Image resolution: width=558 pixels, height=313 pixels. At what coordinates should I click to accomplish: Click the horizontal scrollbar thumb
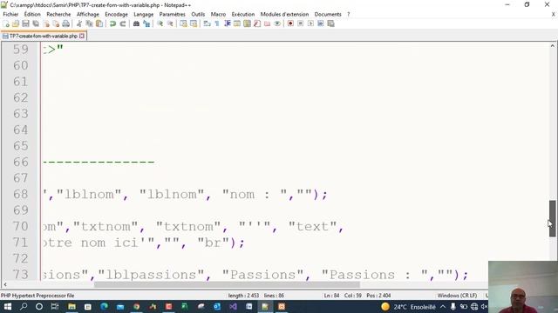227,284
